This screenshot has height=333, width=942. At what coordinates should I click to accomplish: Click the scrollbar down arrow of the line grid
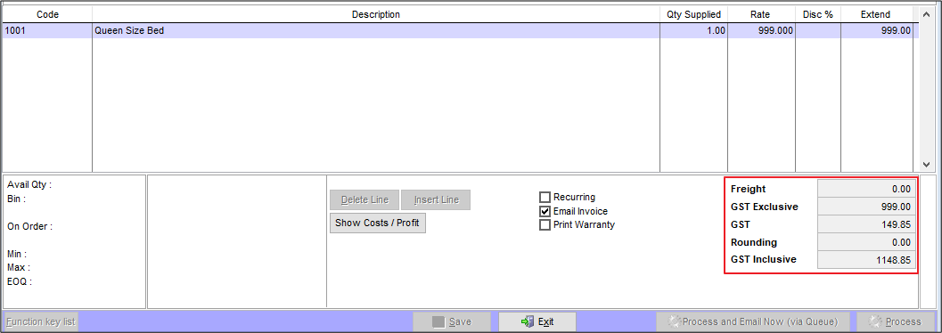point(925,164)
